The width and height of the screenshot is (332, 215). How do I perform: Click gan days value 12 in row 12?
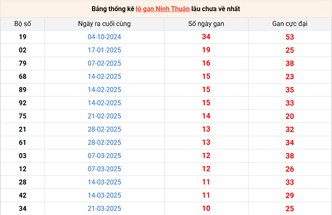[206, 169]
